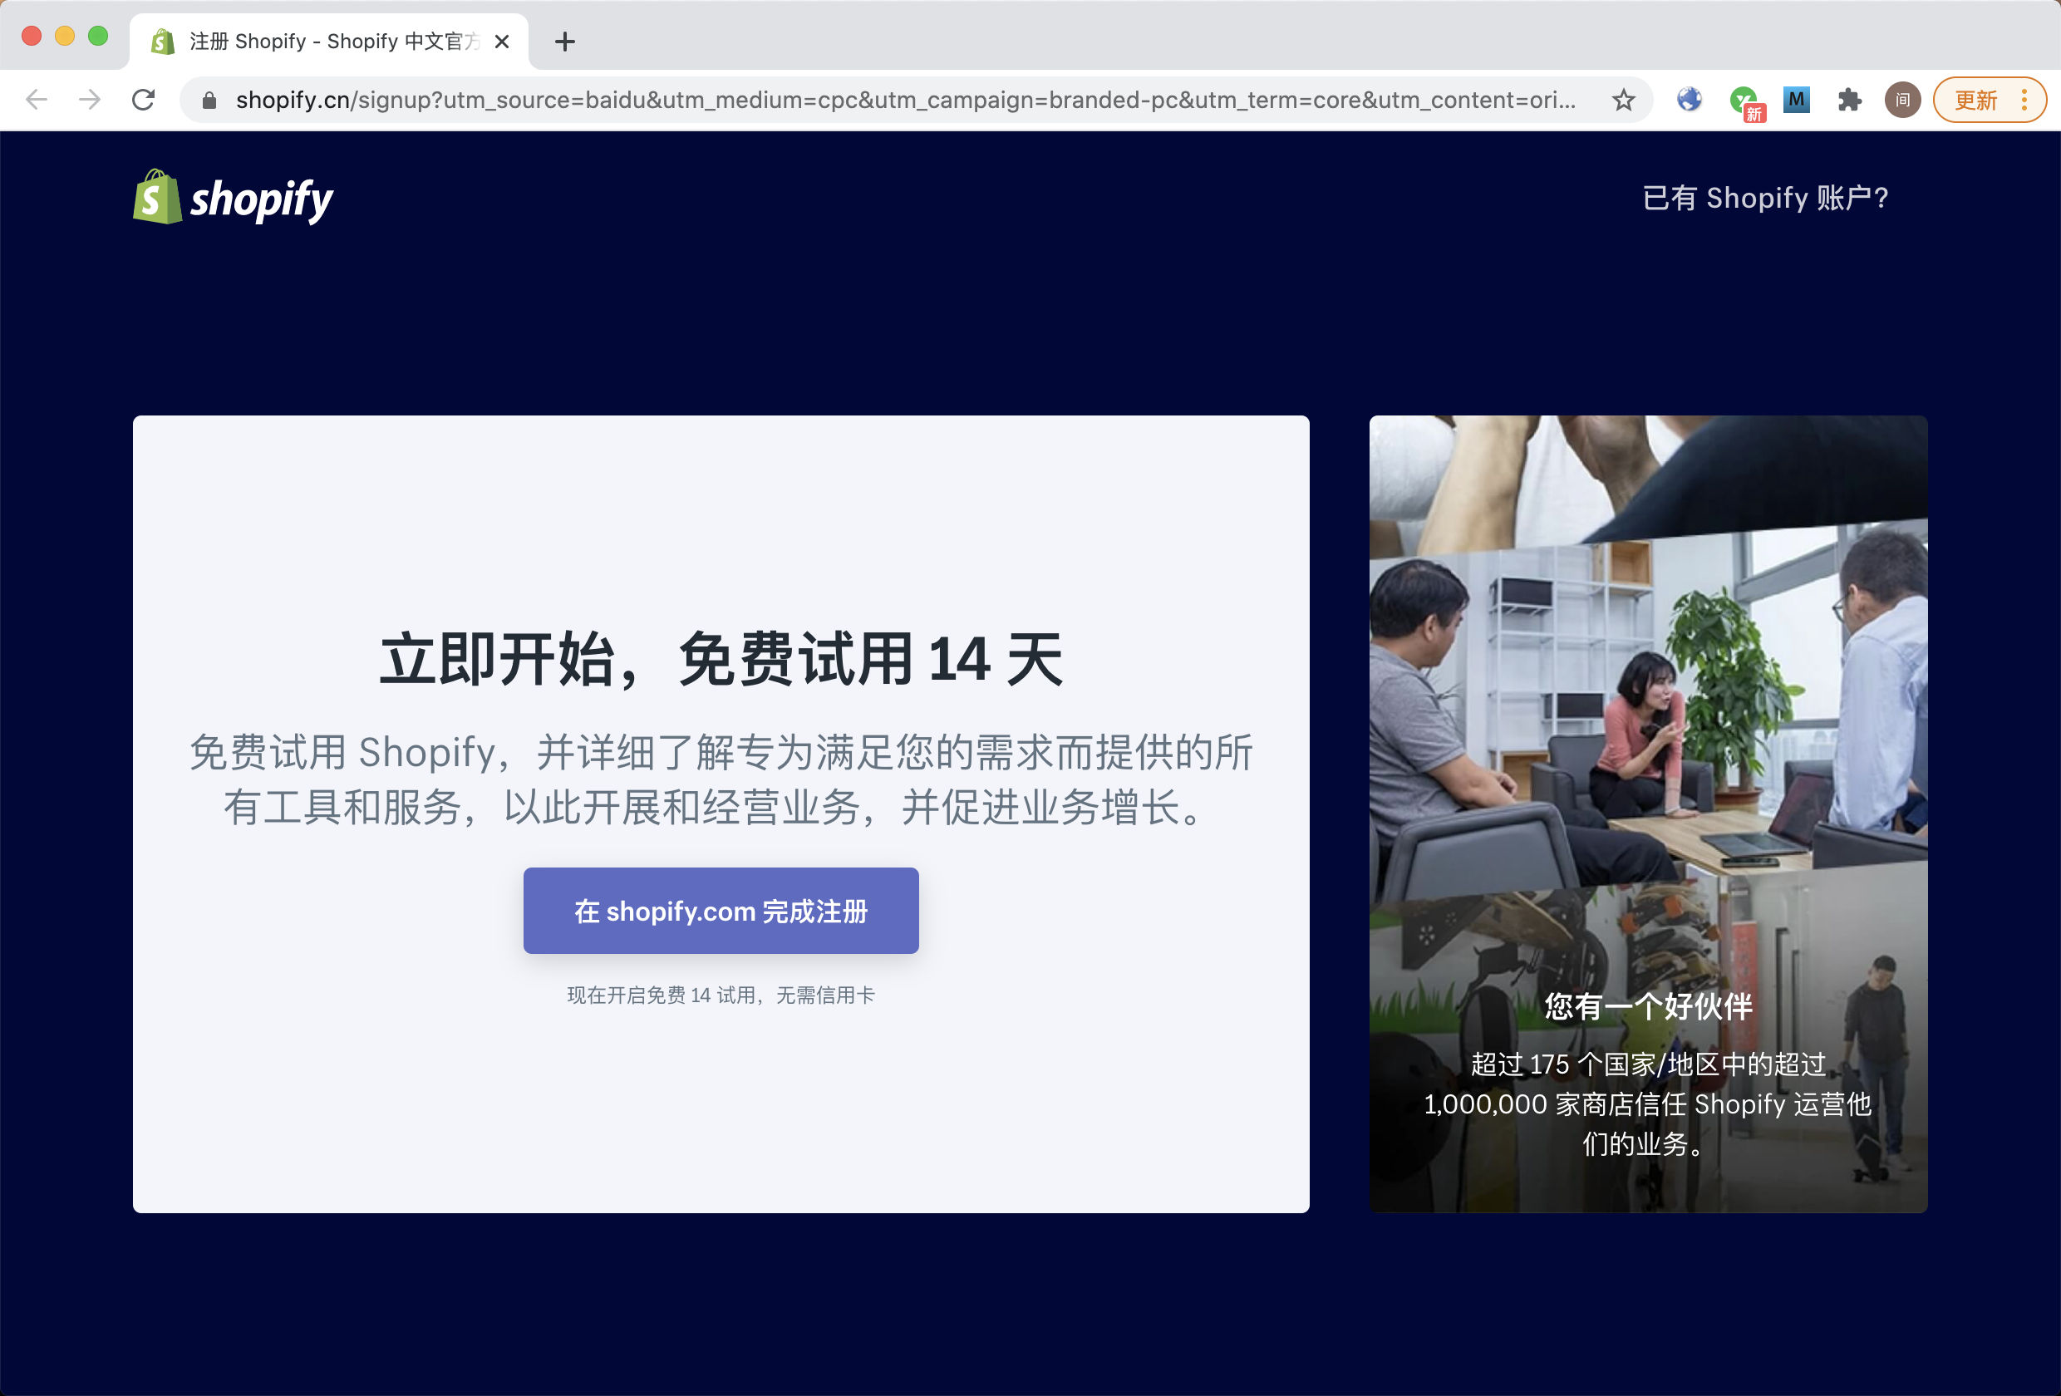The image size is (2061, 1396).
Task: Click the reload page icon
Action: 145,100
